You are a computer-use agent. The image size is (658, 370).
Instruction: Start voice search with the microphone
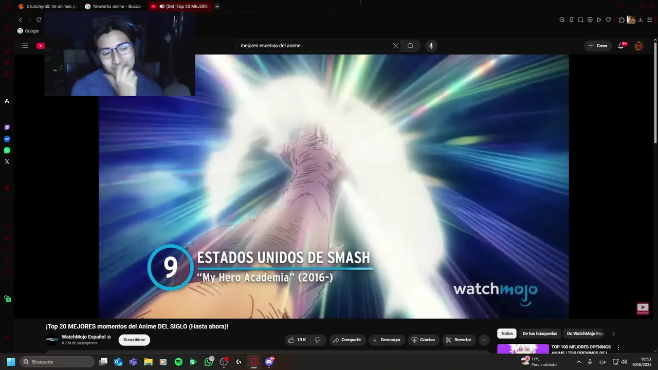pos(431,46)
